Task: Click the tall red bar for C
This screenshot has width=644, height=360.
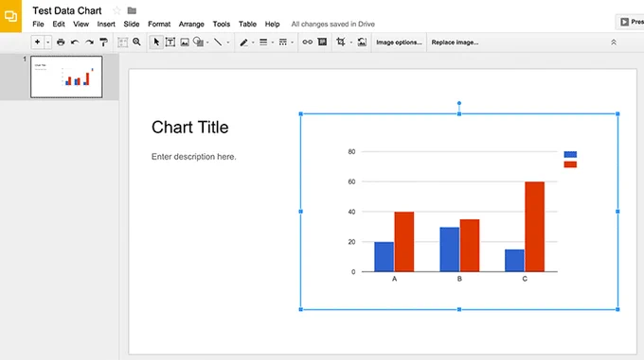Action: pyautogui.click(x=534, y=227)
